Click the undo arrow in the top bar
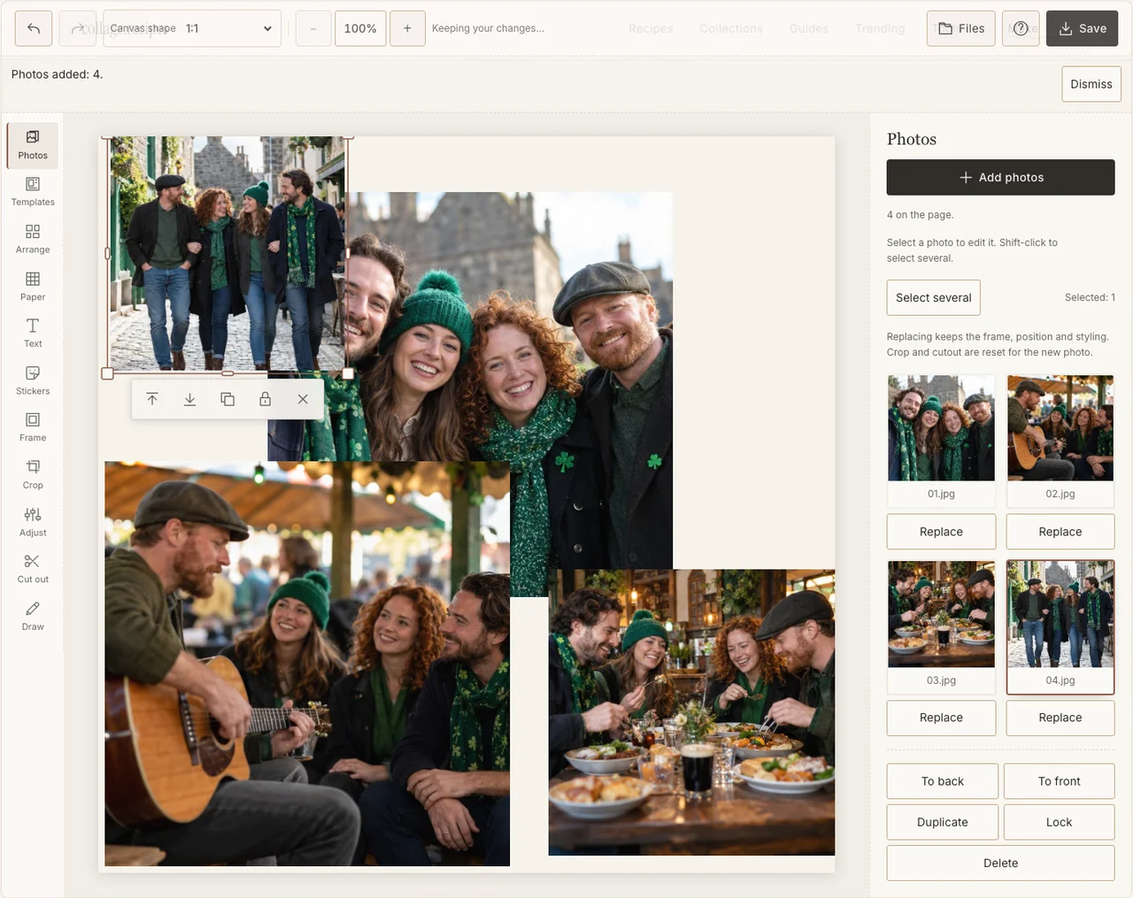The width and height of the screenshot is (1133, 898). 34,28
